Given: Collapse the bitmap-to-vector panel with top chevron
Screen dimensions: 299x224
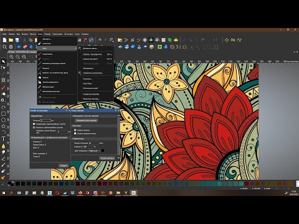Looking at the screenshot, I should (118, 116).
